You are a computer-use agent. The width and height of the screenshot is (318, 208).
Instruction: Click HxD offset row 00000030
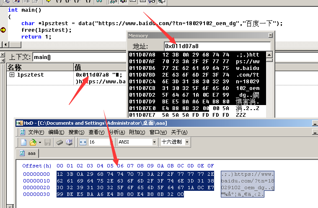tap(36, 194)
